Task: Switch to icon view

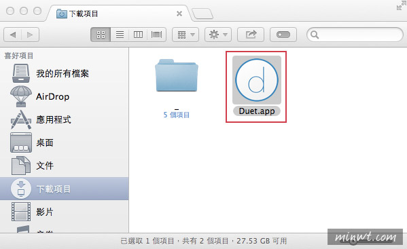Action: pos(101,35)
